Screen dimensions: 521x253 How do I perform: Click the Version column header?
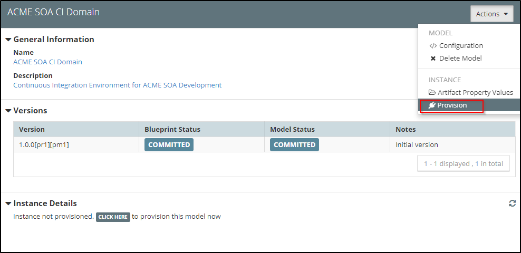pyautogui.click(x=32, y=130)
